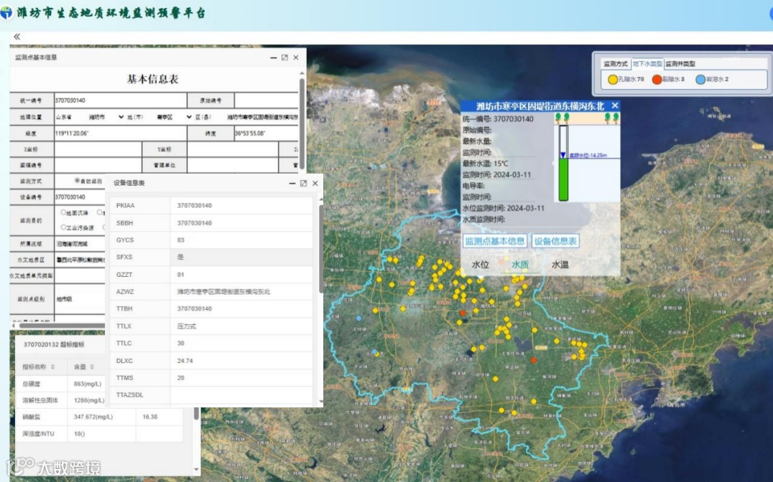Sort by the 指标名称 column arrows
The width and height of the screenshot is (773, 482).
point(51,367)
